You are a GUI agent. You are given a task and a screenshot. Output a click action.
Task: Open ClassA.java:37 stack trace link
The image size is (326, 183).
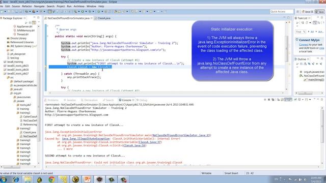tap(150, 142)
